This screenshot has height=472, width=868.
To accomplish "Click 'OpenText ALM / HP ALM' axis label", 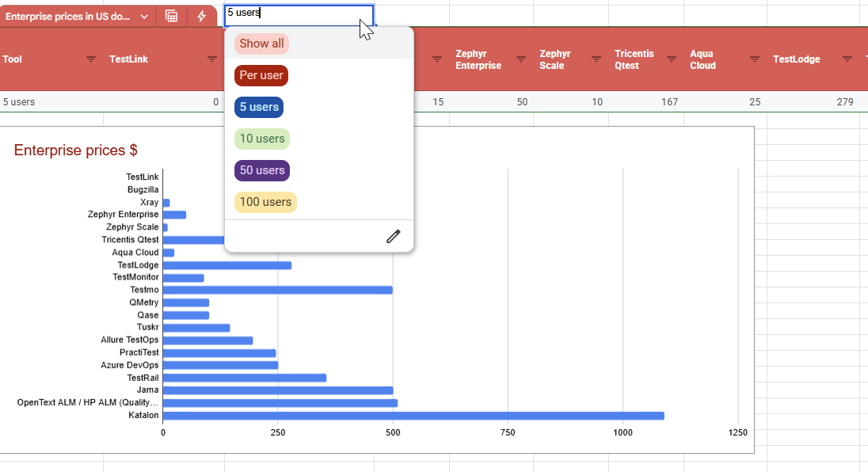I will click(x=87, y=402).
